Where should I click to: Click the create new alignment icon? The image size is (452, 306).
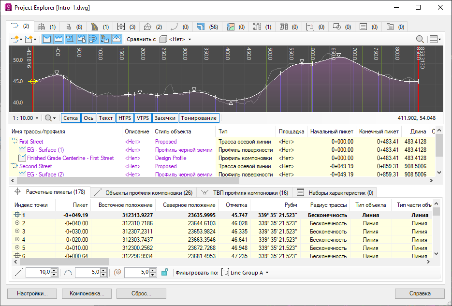pyautogui.click(x=15, y=39)
